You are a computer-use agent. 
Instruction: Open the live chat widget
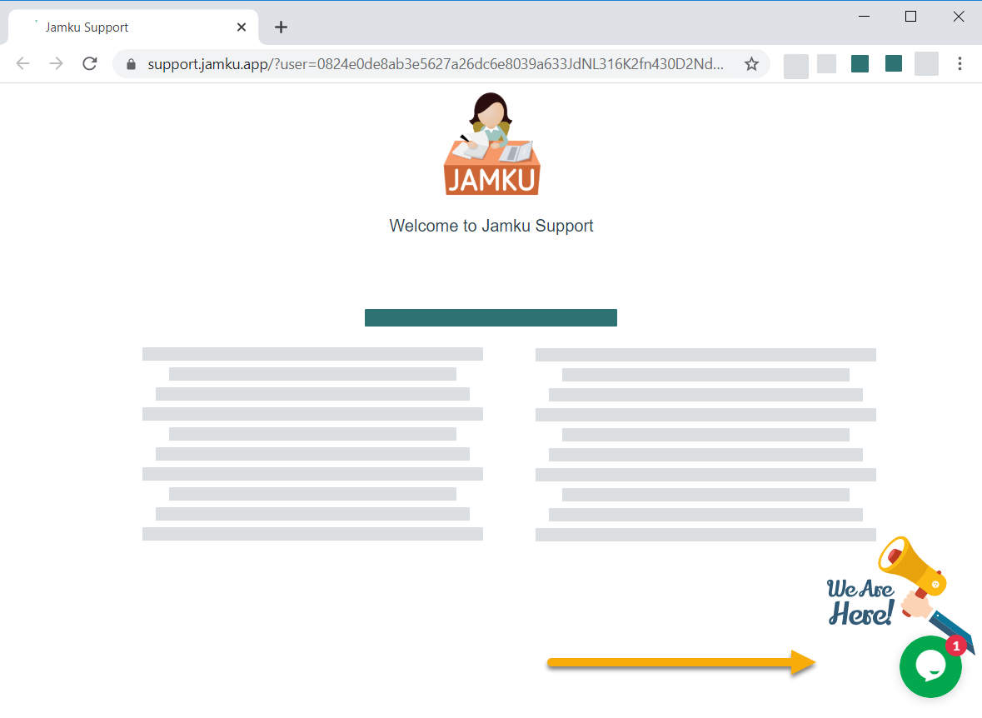pyautogui.click(x=930, y=666)
